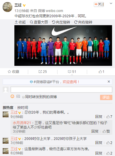Rotate image right with 向右旋转
This screenshot has height=156, width=115.
(x=83, y=22)
